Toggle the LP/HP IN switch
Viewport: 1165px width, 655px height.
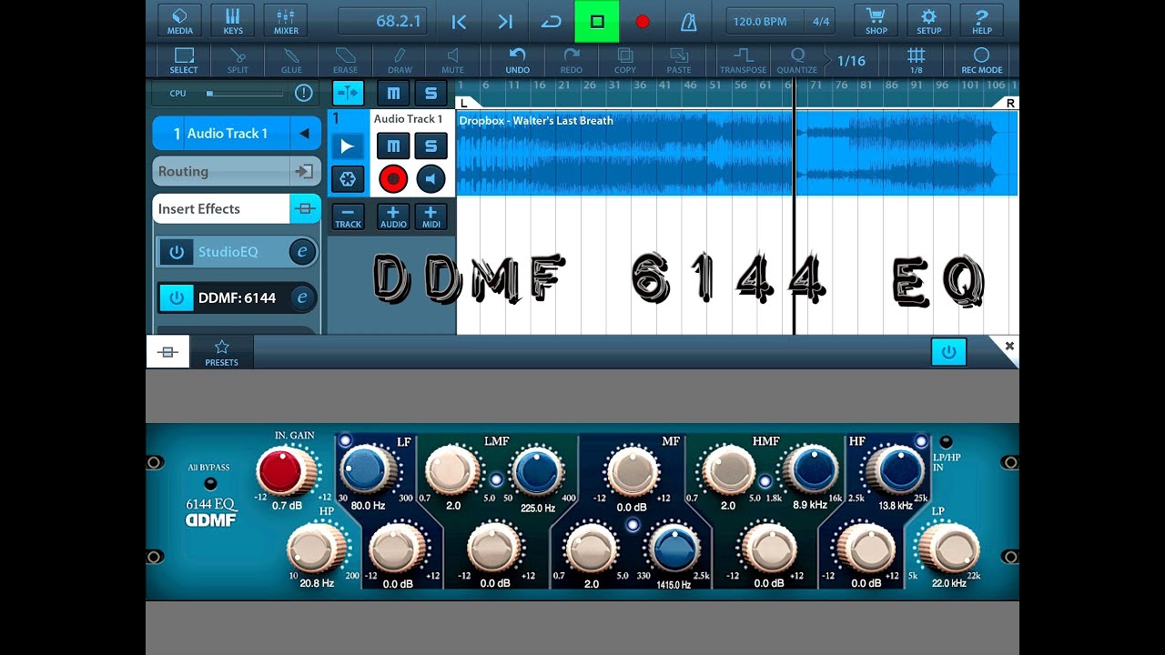[946, 442]
